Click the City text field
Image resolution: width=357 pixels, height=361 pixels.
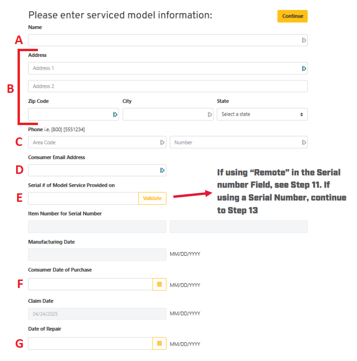[x=164, y=115]
